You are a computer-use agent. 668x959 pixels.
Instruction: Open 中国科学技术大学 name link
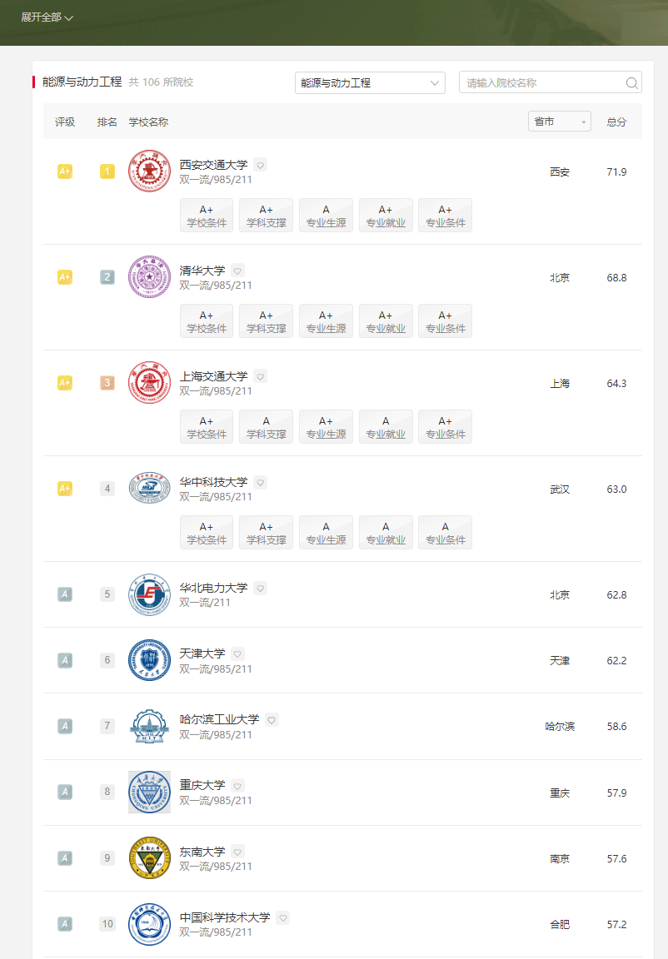[x=225, y=917]
